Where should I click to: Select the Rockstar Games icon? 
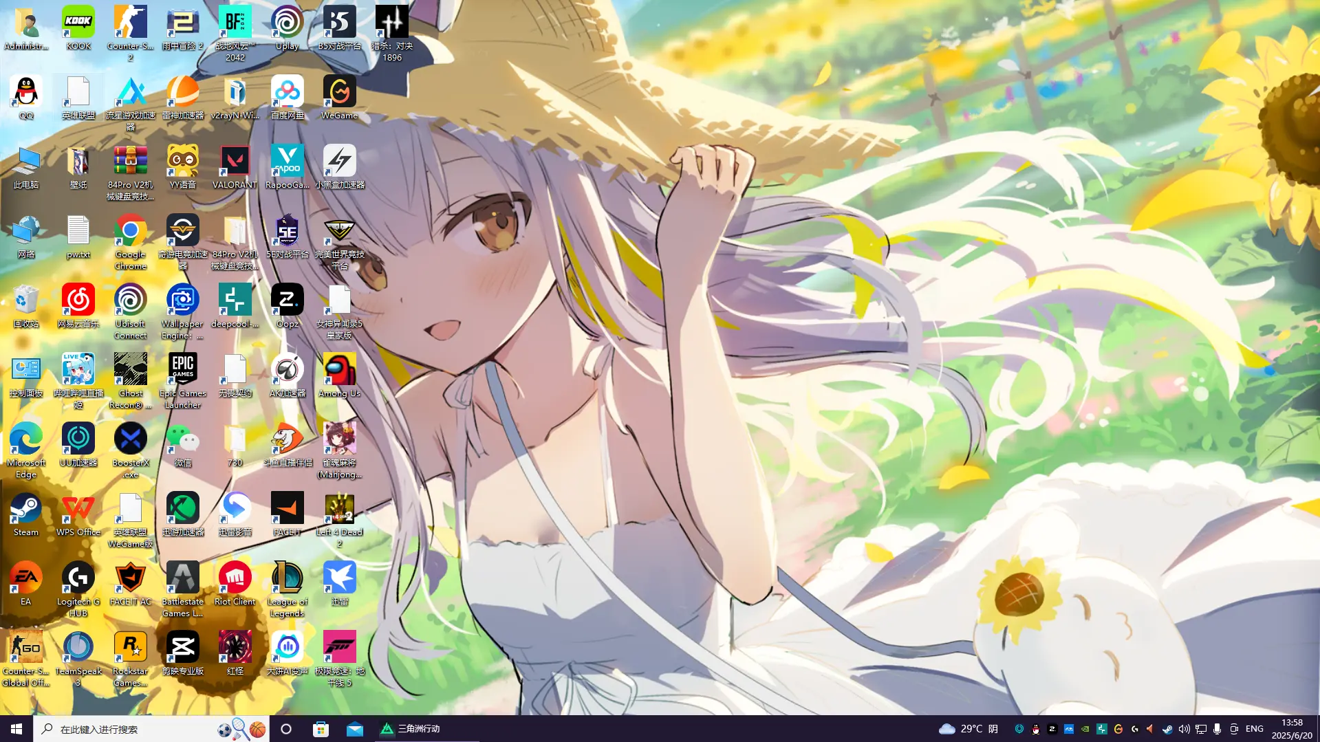pyautogui.click(x=131, y=659)
